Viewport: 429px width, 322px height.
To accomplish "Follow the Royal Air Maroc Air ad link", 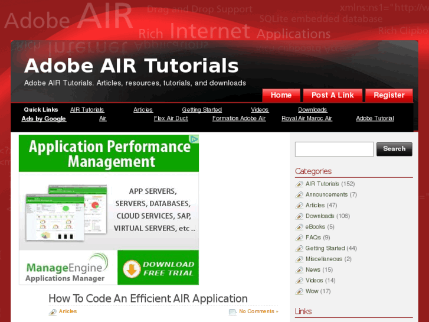I will [x=307, y=118].
